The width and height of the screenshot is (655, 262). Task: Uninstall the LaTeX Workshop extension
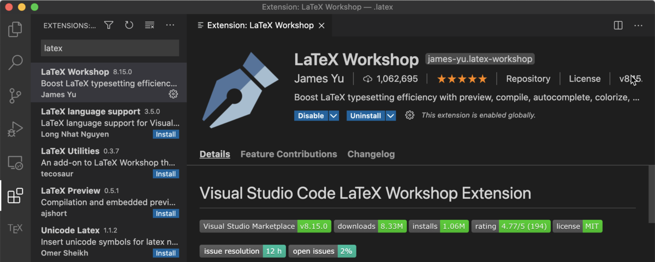[x=366, y=116]
